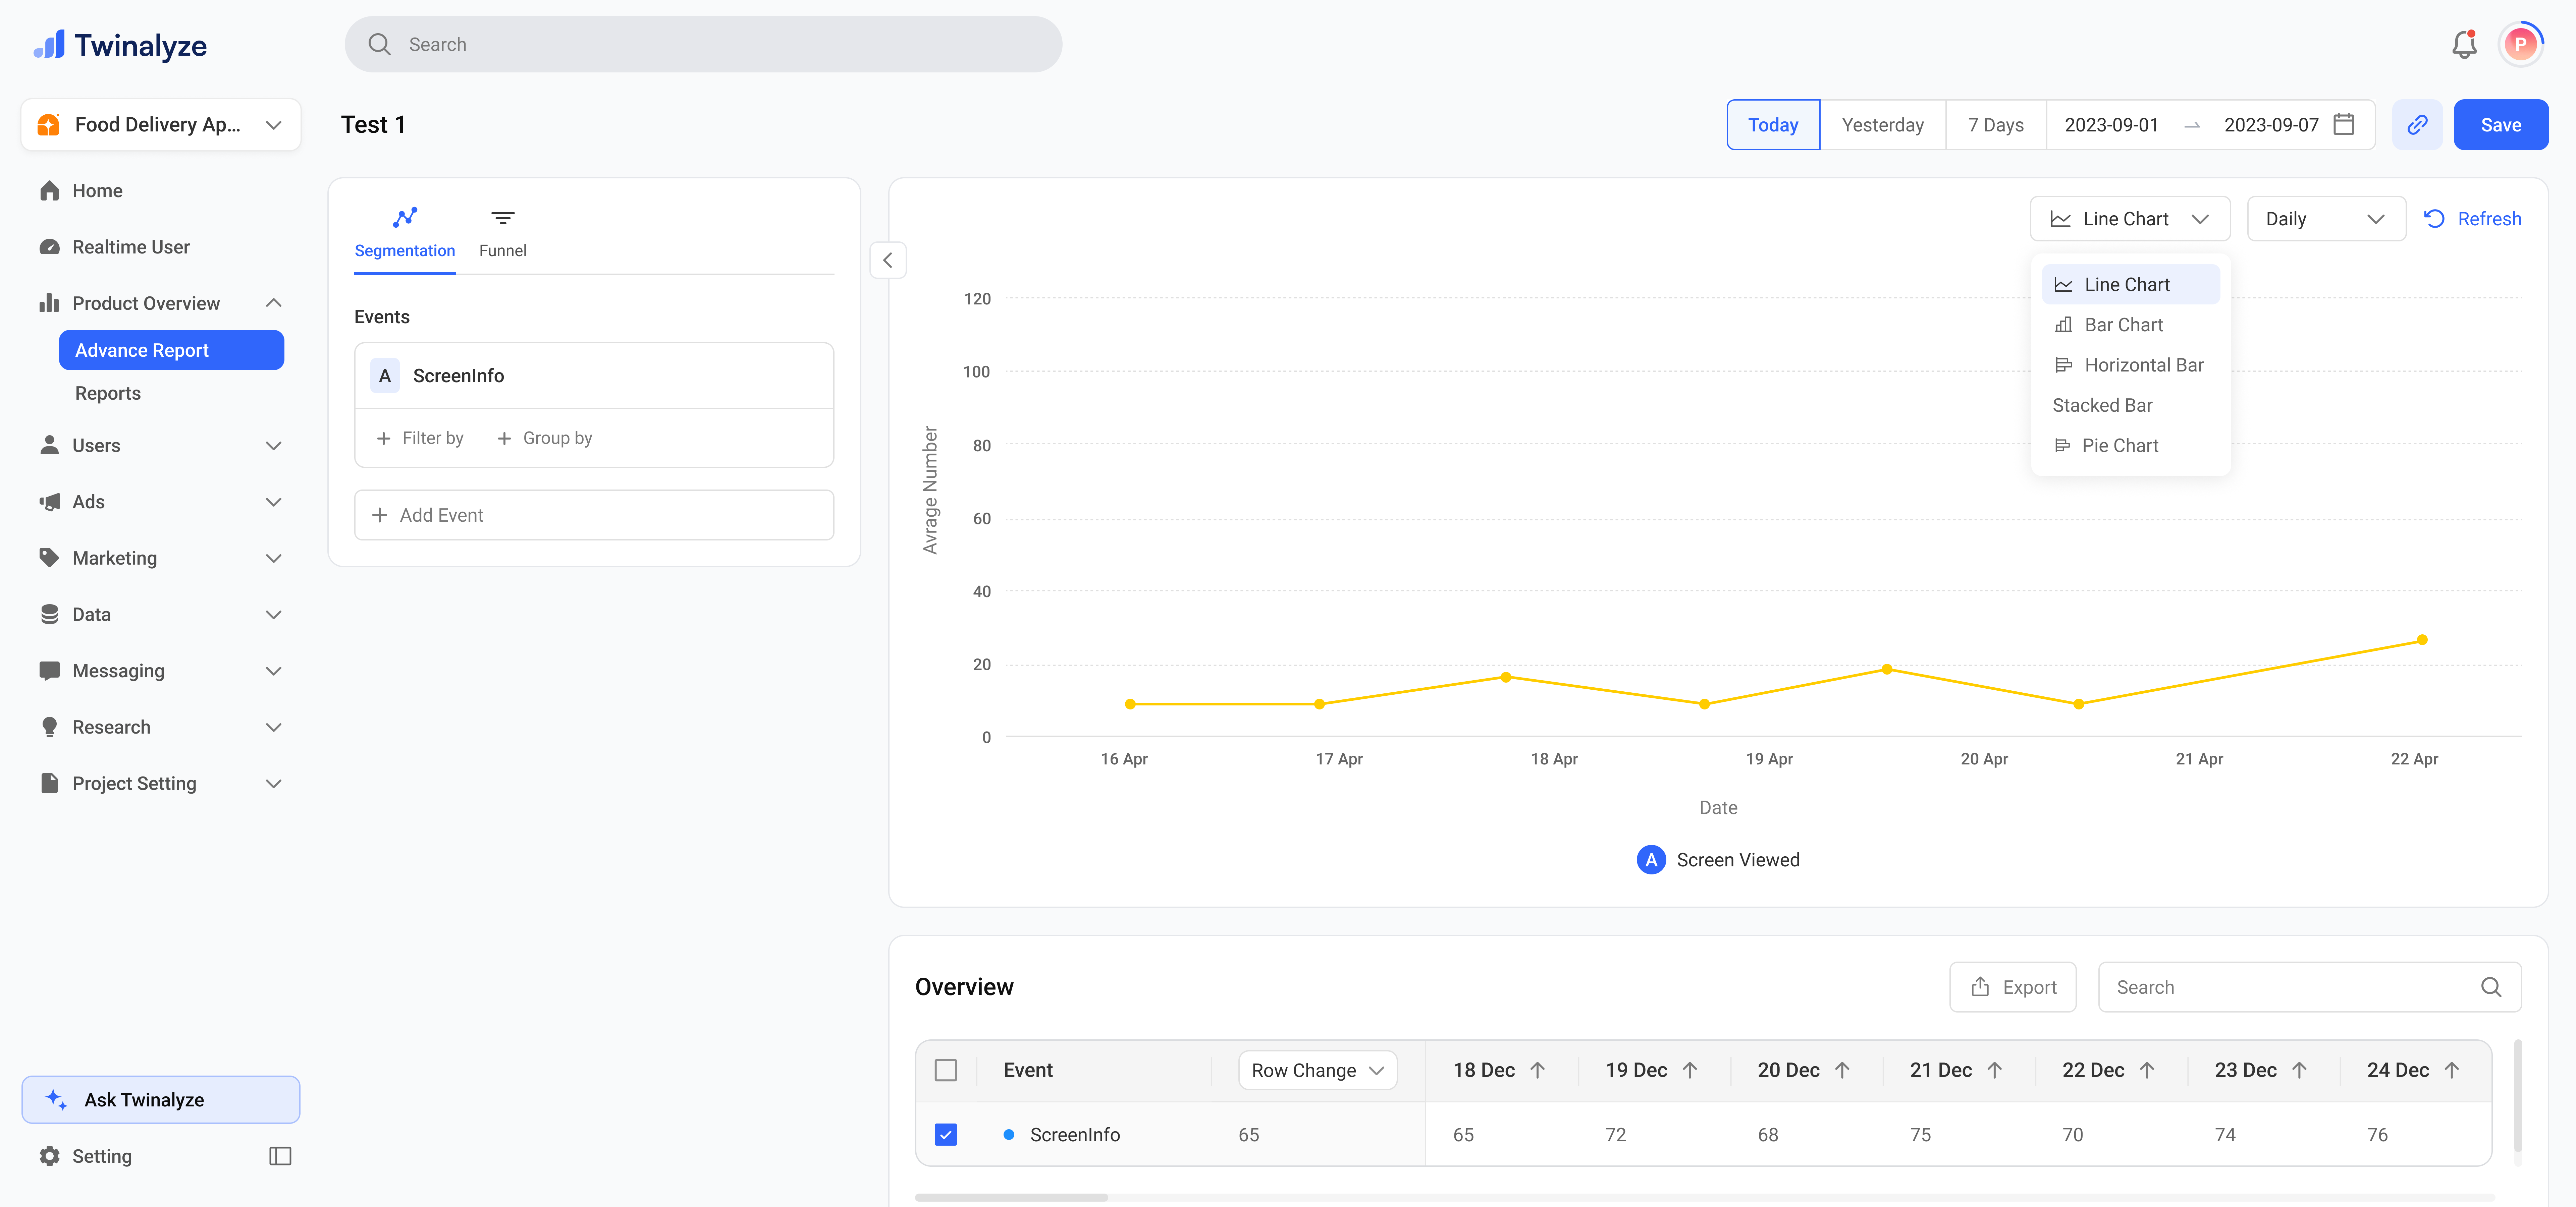The image size is (2576, 1207).
Task: Open the Setting gear item
Action: click(x=85, y=1156)
